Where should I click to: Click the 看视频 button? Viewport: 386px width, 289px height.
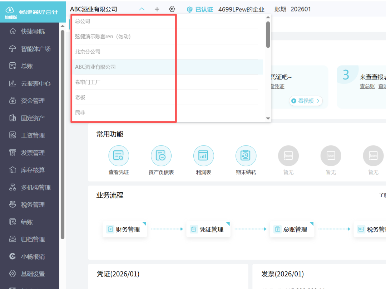306,101
